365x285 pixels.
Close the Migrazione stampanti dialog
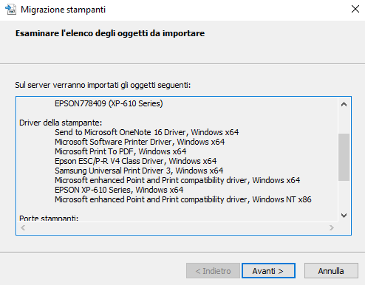tap(355, 9)
